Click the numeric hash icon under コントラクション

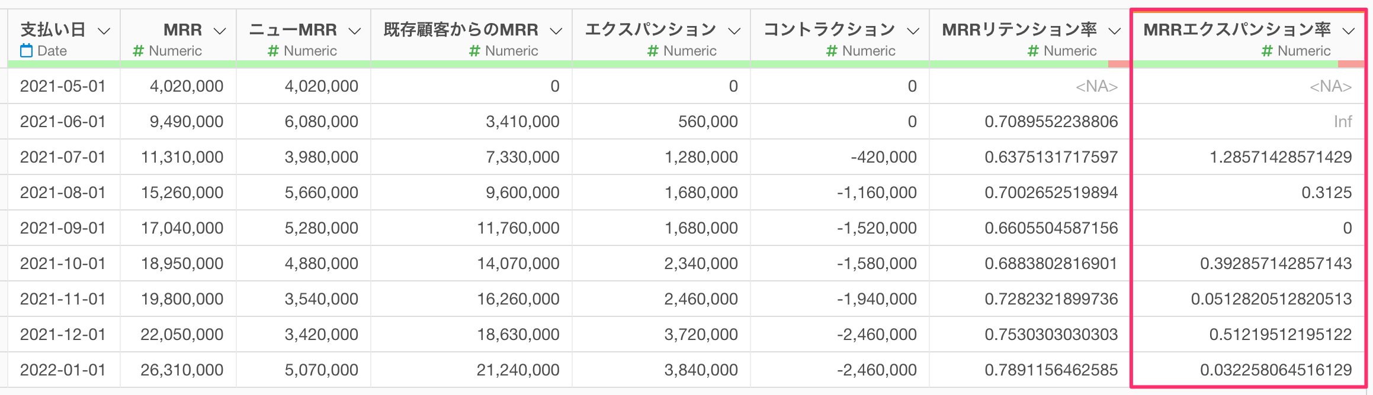point(832,51)
